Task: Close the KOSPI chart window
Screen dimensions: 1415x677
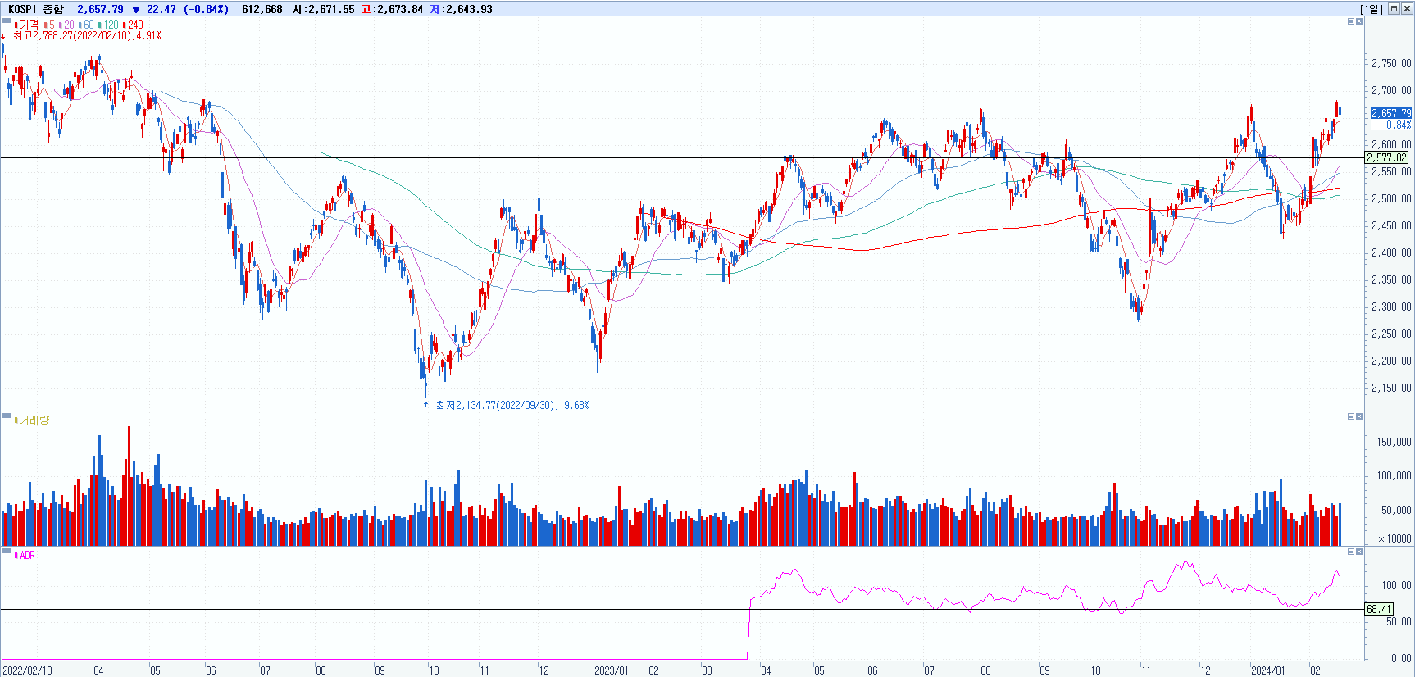Action: coord(1406,9)
